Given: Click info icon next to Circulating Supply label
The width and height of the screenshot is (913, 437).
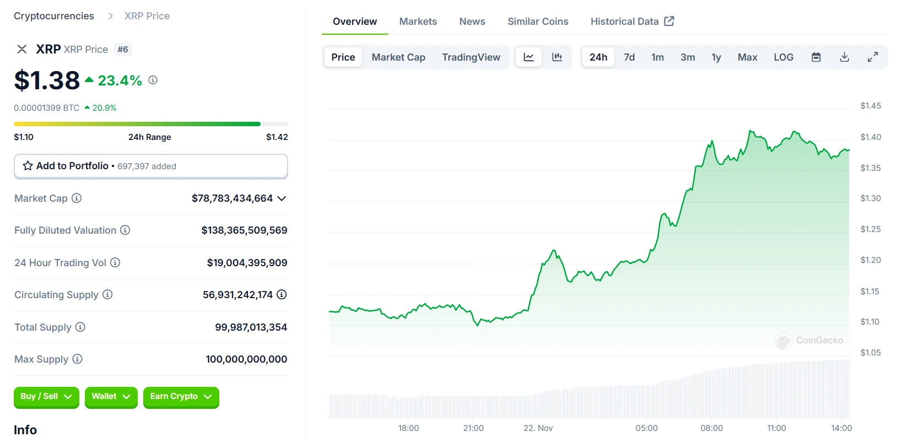Looking at the screenshot, I should point(107,294).
